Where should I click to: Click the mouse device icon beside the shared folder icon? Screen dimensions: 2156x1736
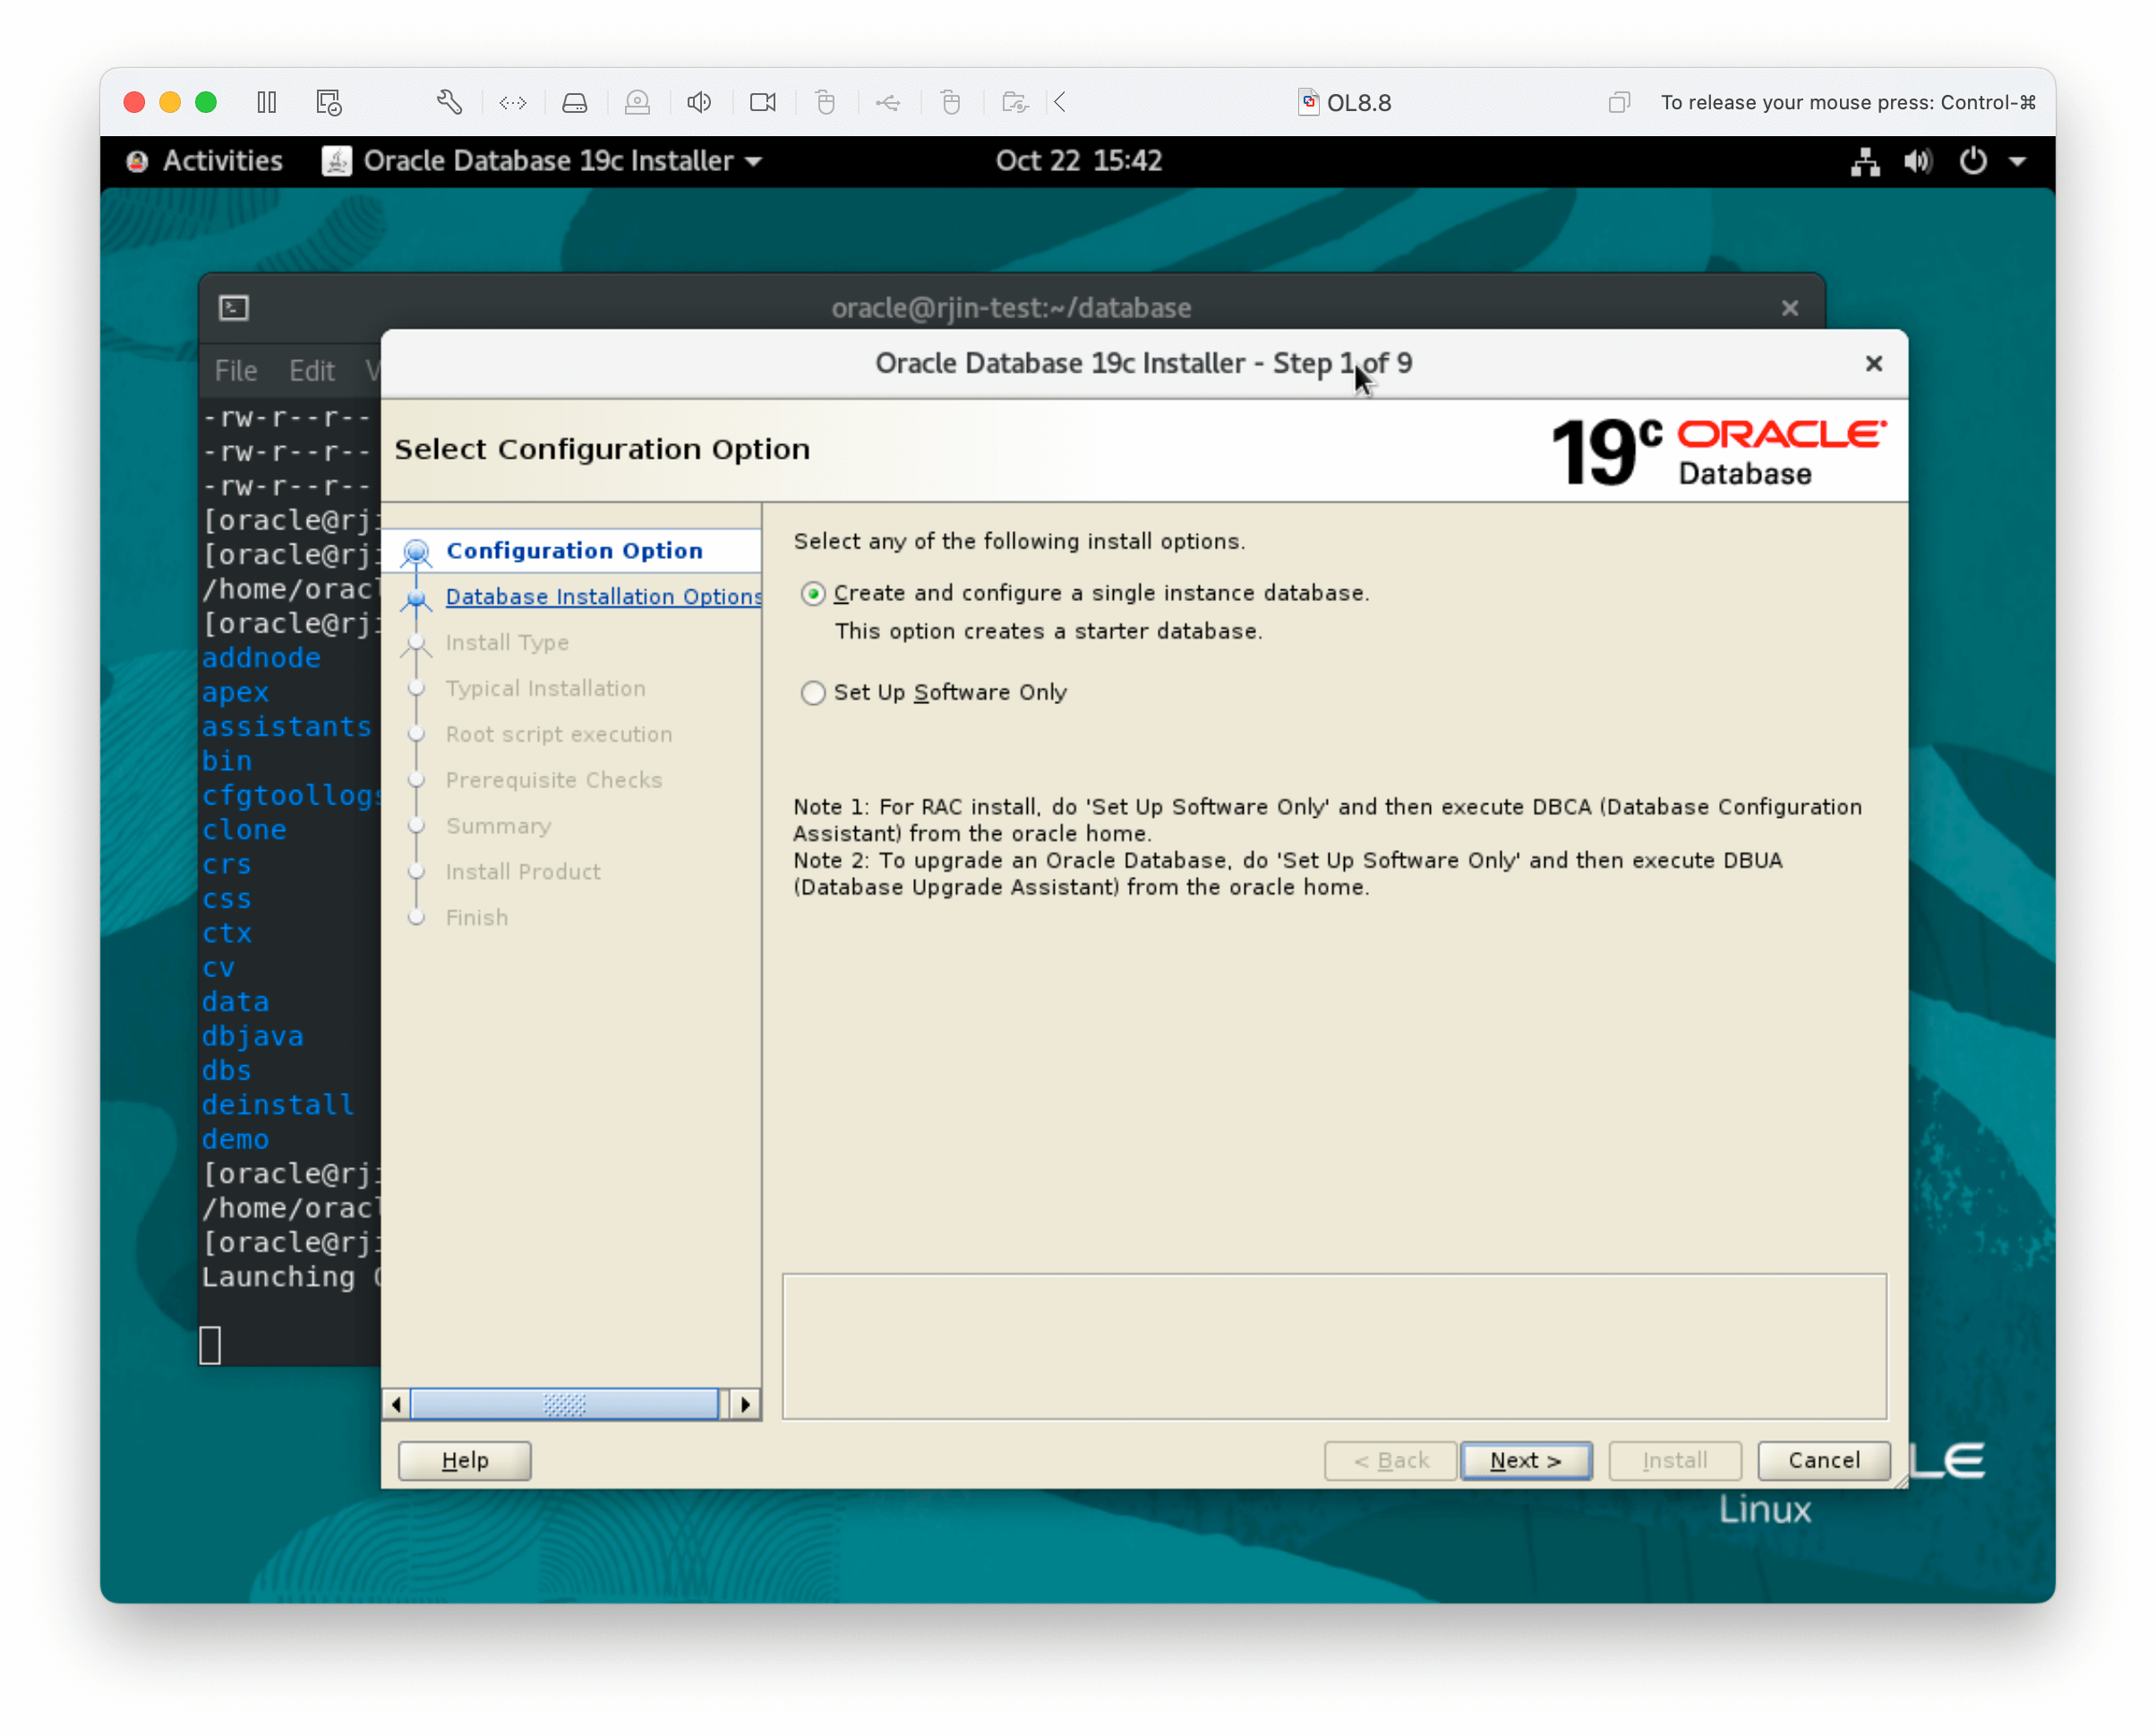951,102
